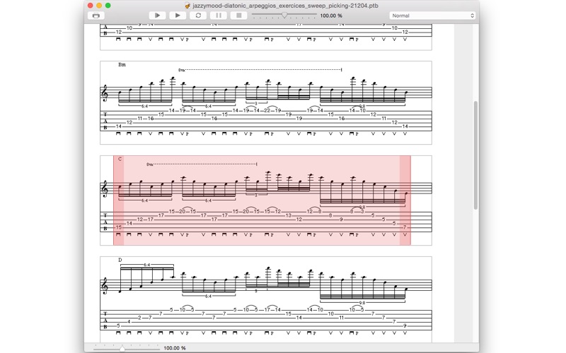Toggle the loop playback button
This screenshot has height=353, width=566.
tap(198, 16)
